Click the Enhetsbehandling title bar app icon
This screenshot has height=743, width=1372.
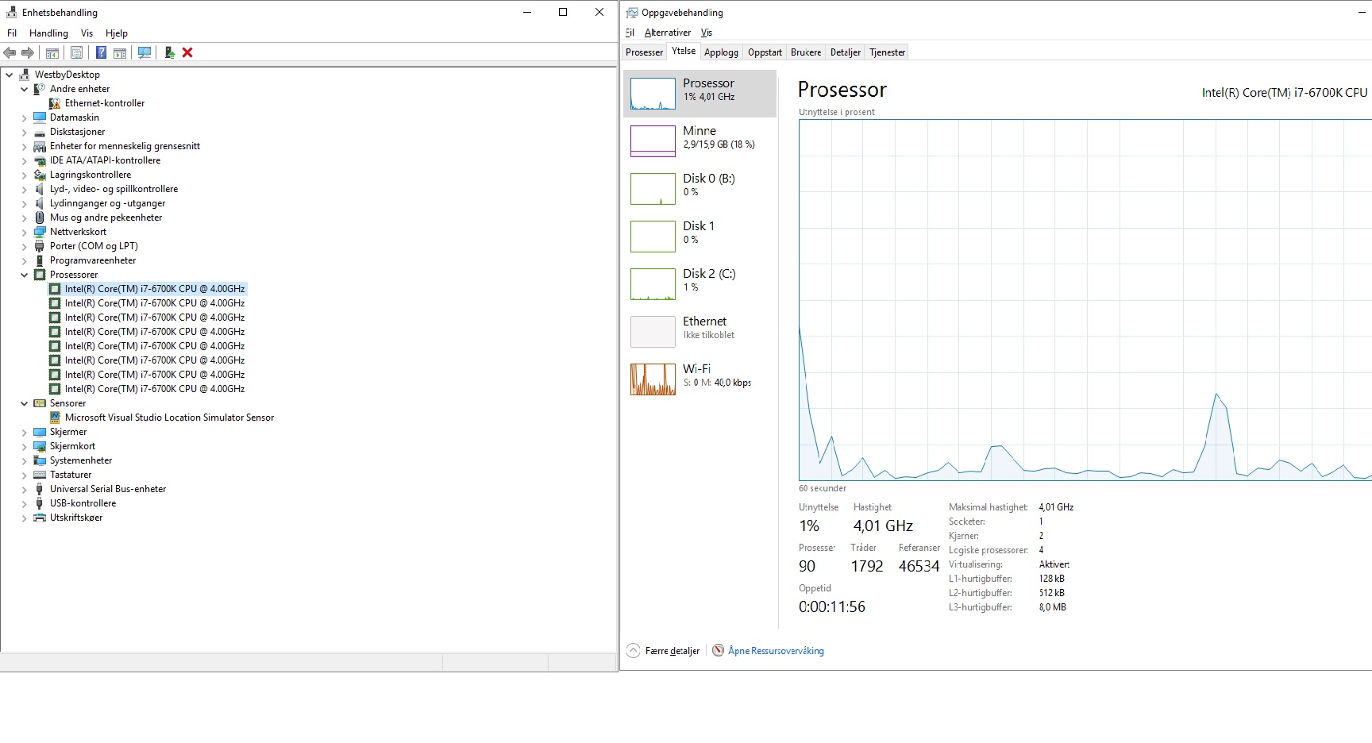tap(11, 13)
